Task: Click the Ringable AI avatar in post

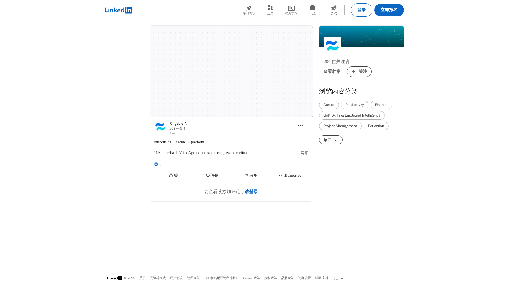Action: (x=160, y=127)
